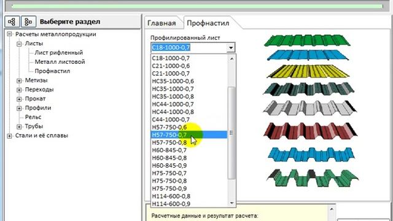Expand the Прокат tree node
393x221 pixels.
pos(19,99)
